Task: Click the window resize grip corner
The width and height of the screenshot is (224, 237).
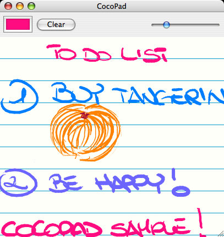Action: [x=221, y=234]
